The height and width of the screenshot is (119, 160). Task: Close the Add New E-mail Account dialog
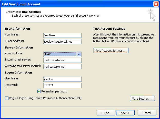pyautogui.click(x=156, y=4)
